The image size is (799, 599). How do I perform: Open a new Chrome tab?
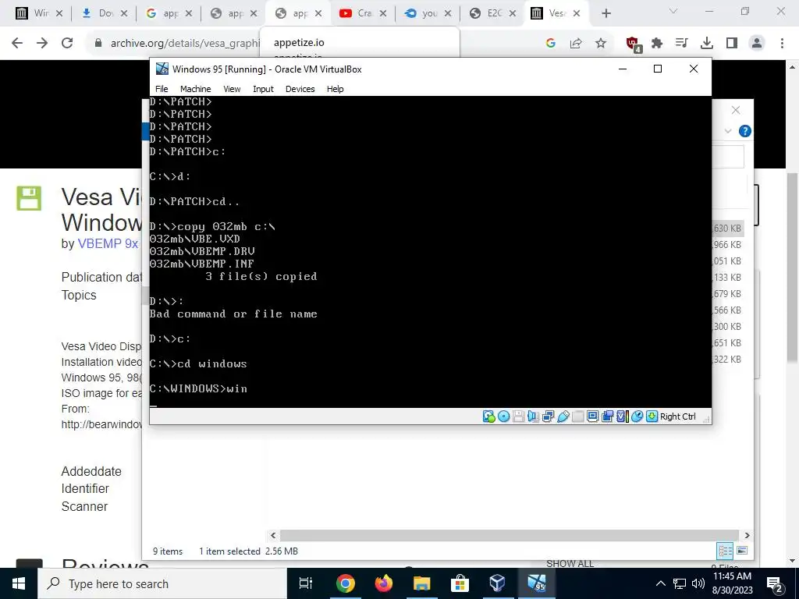pos(605,13)
